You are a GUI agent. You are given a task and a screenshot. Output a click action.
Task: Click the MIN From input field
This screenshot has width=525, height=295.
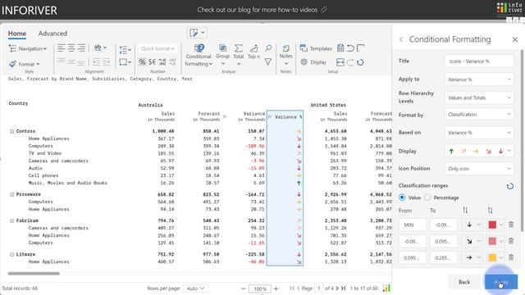pyautogui.click(x=413, y=225)
